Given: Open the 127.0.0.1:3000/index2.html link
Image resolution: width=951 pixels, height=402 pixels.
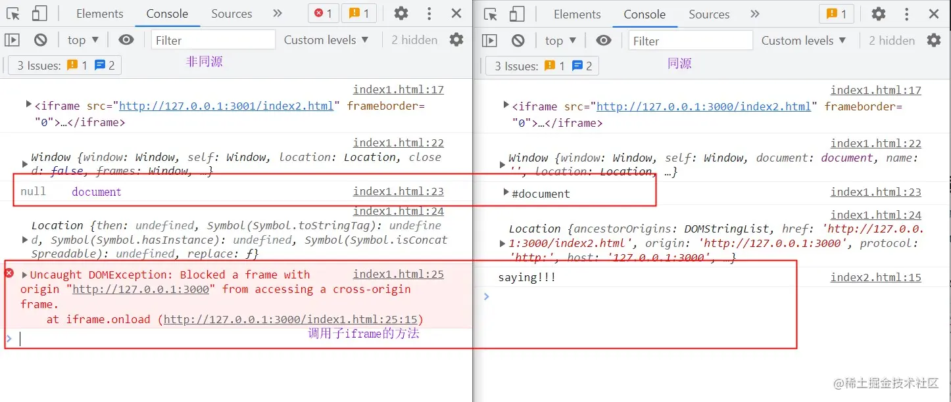Looking at the screenshot, I should [x=704, y=106].
